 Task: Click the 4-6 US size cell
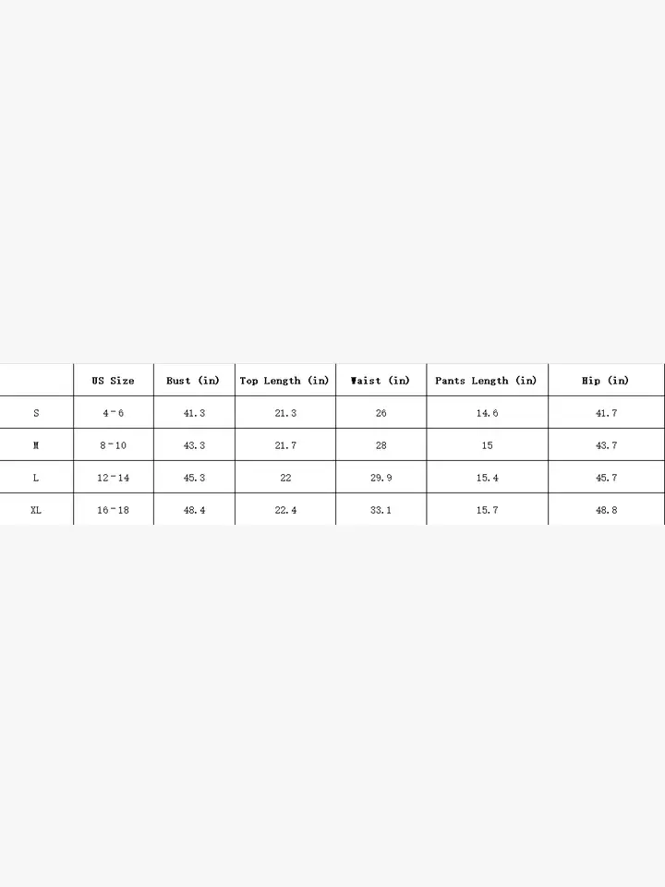pos(113,412)
